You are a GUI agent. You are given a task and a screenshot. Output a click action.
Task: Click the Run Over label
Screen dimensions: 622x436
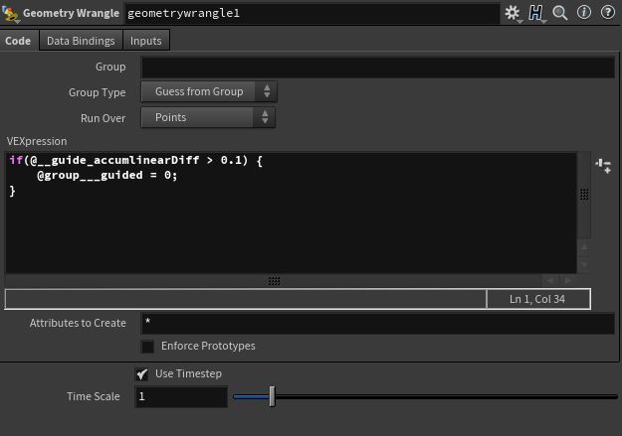click(x=103, y=118)
